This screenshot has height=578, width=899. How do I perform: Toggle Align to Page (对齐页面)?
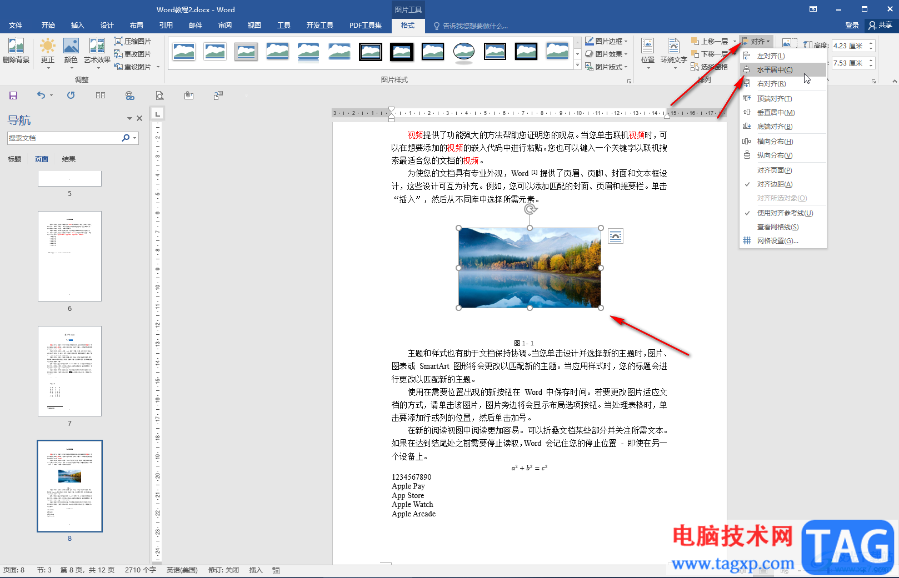[x=783, y=170]
